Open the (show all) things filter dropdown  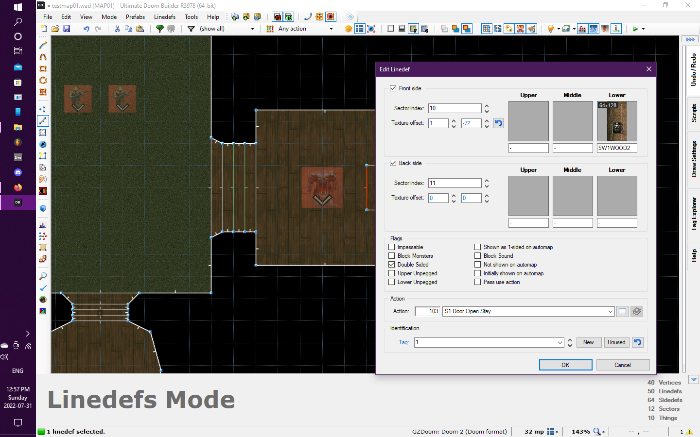pos(252,29)
